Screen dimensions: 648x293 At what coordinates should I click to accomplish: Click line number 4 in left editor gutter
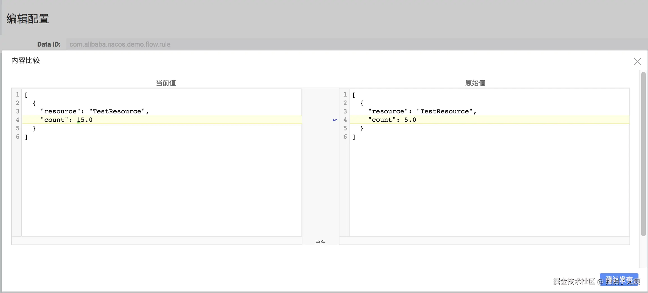17,120
